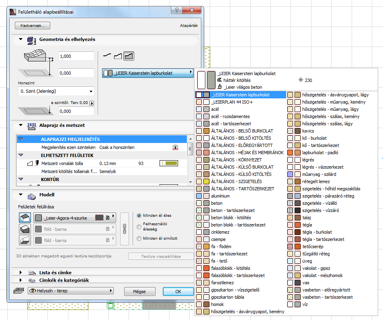Select the surface-only mesh structure icon
This screenshot has width=383, height=320.
(107, 56)
